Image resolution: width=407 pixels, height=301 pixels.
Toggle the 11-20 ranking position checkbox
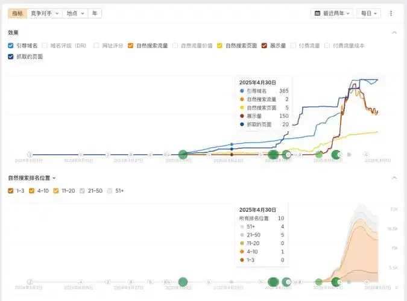click(x=56, y=191)
